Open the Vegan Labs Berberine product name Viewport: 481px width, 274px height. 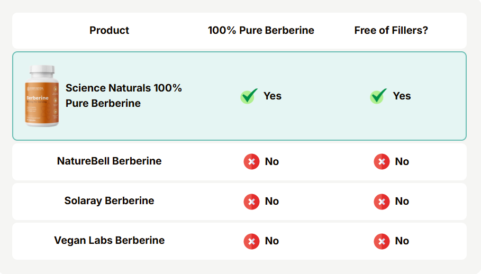tap(109, 240)
